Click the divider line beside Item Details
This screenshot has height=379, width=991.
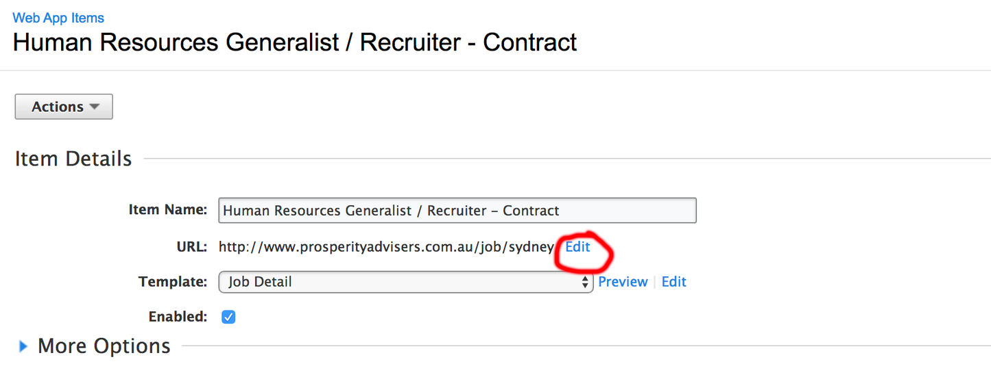coord(562,159)
